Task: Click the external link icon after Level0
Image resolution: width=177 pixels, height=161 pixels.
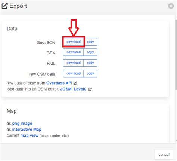Action: pos(90,89)
